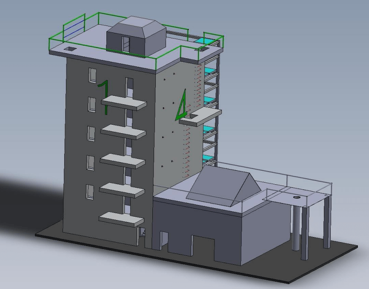Click the blue railing bar on the roof corner
The image size is (369, 289).
pos(74,28)
